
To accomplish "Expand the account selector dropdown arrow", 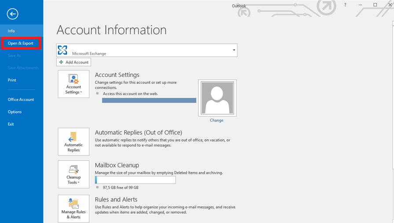I will click(x=234, y=50).
